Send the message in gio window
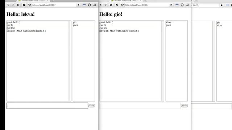The width and height of the screenshot is (232, 130). [185, 106]
